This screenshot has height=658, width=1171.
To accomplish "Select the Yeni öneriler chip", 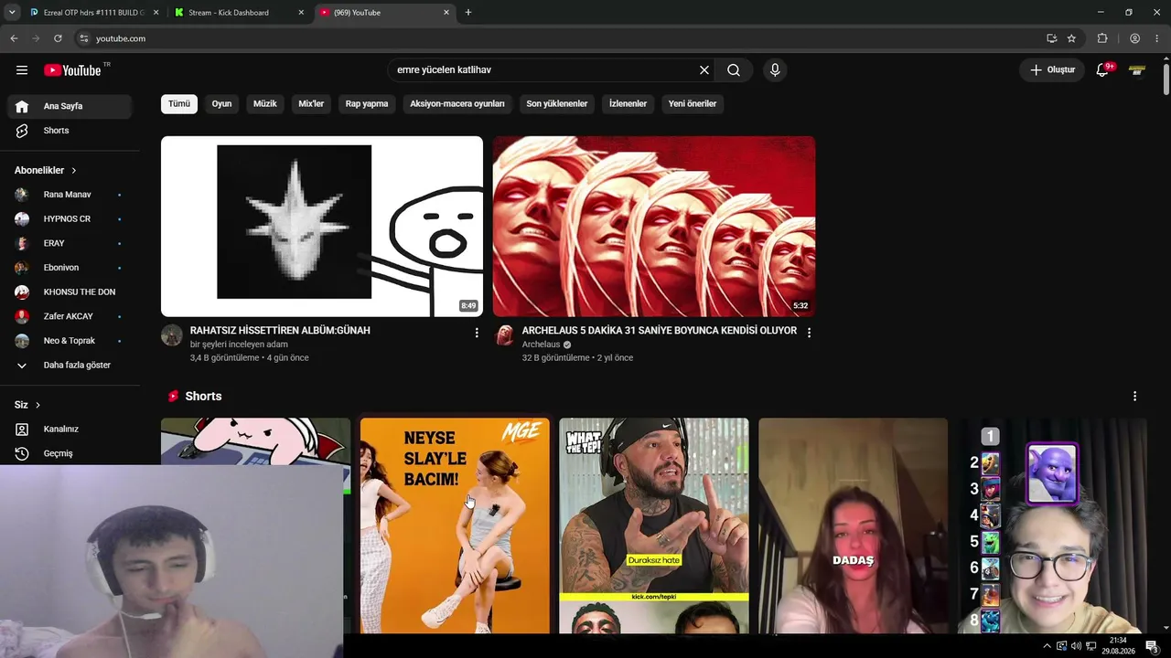I will tap(693, 104).
